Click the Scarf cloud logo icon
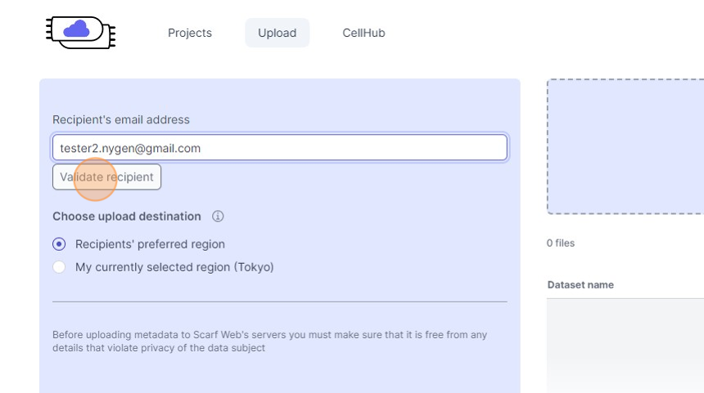This screenshot has height=393, width=704. point(80,32)
